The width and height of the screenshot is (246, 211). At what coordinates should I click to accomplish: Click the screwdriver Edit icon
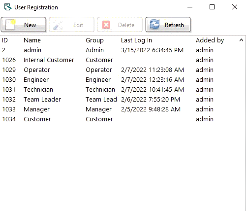tap(58, 25)
